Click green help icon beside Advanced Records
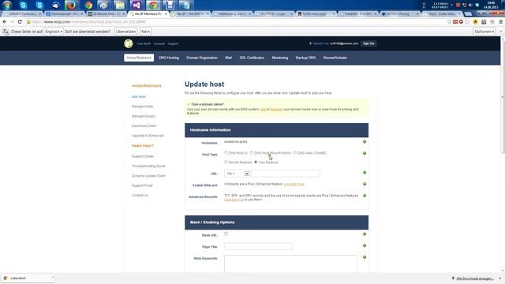 [x=365, y=196]
